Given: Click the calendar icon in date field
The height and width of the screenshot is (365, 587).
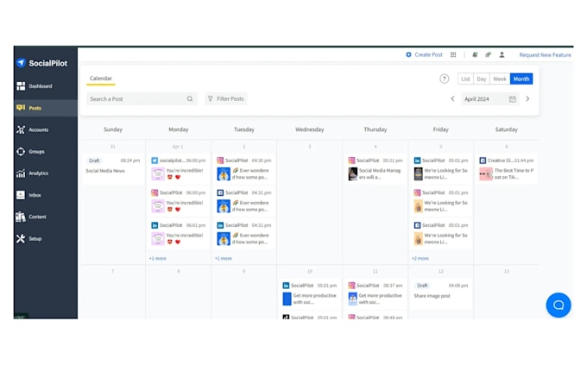Looking at the screenshot, I should (x=513, y=99).
